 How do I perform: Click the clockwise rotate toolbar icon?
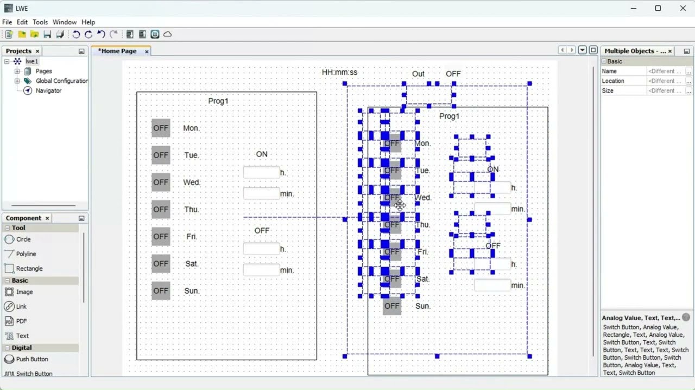pyautogui.click(x=89, y=34)
